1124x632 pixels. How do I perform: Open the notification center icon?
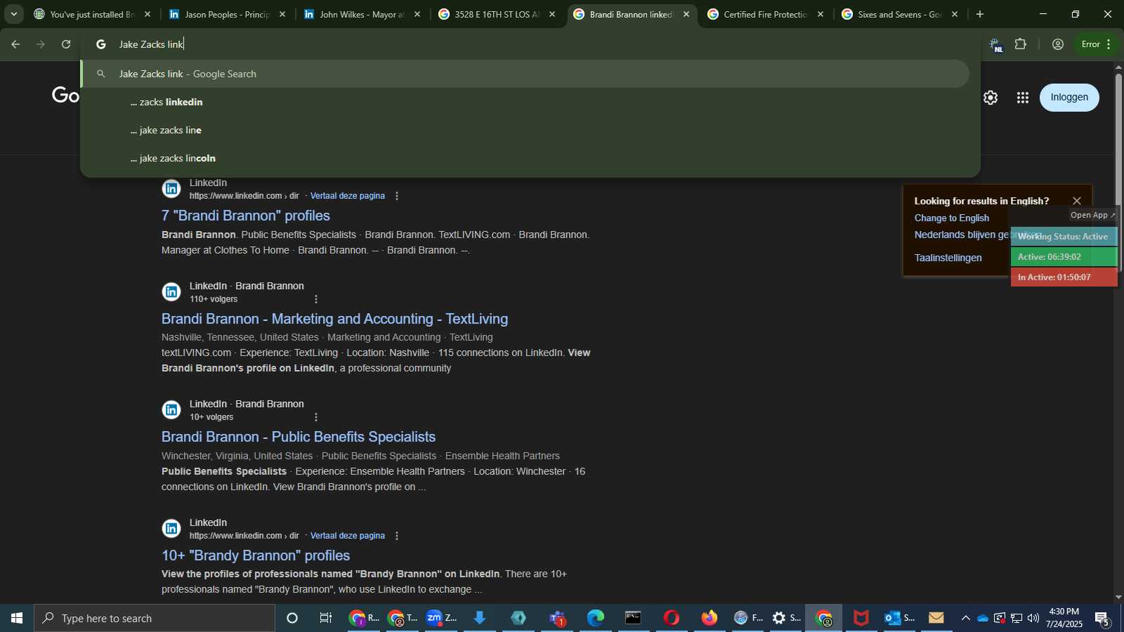pyautogui.click(x=1102, y=619)
